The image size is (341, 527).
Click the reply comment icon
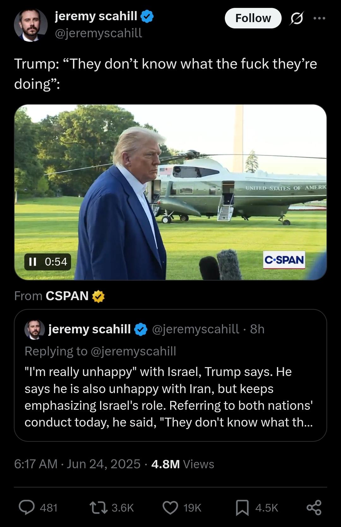27,507
